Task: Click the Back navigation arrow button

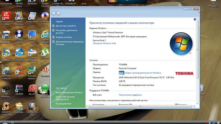Action: [x=54, y=14]
